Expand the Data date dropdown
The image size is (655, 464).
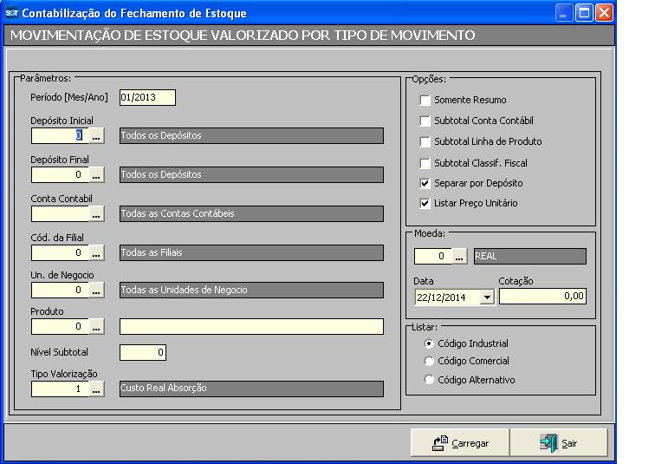tap(485, 297)
